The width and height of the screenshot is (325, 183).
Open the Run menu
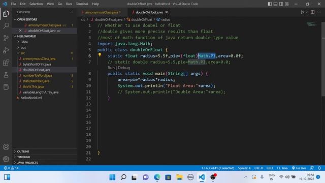click(69, 4)
